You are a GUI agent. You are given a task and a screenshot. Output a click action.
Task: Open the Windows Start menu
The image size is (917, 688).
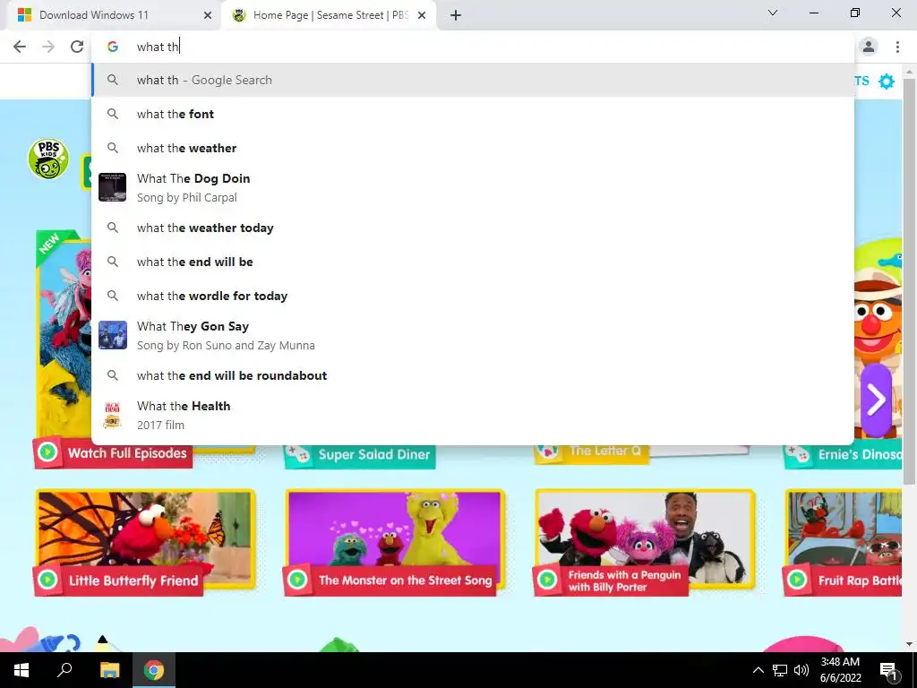coord(21,670)
